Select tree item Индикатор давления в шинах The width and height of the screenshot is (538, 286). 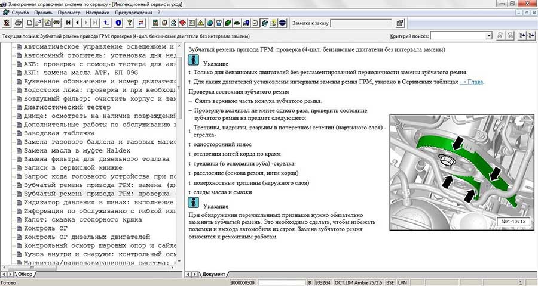pyautogui.click(x=99, y=203)
